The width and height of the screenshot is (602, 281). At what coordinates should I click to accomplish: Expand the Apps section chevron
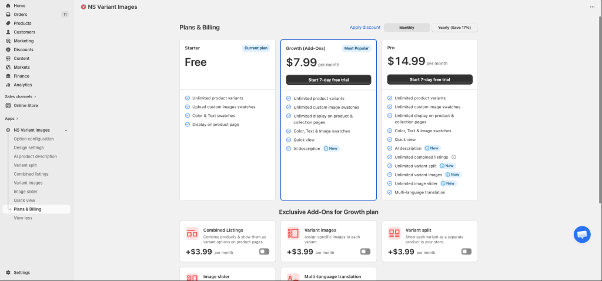pyautogui.click(x=17, y=118)
